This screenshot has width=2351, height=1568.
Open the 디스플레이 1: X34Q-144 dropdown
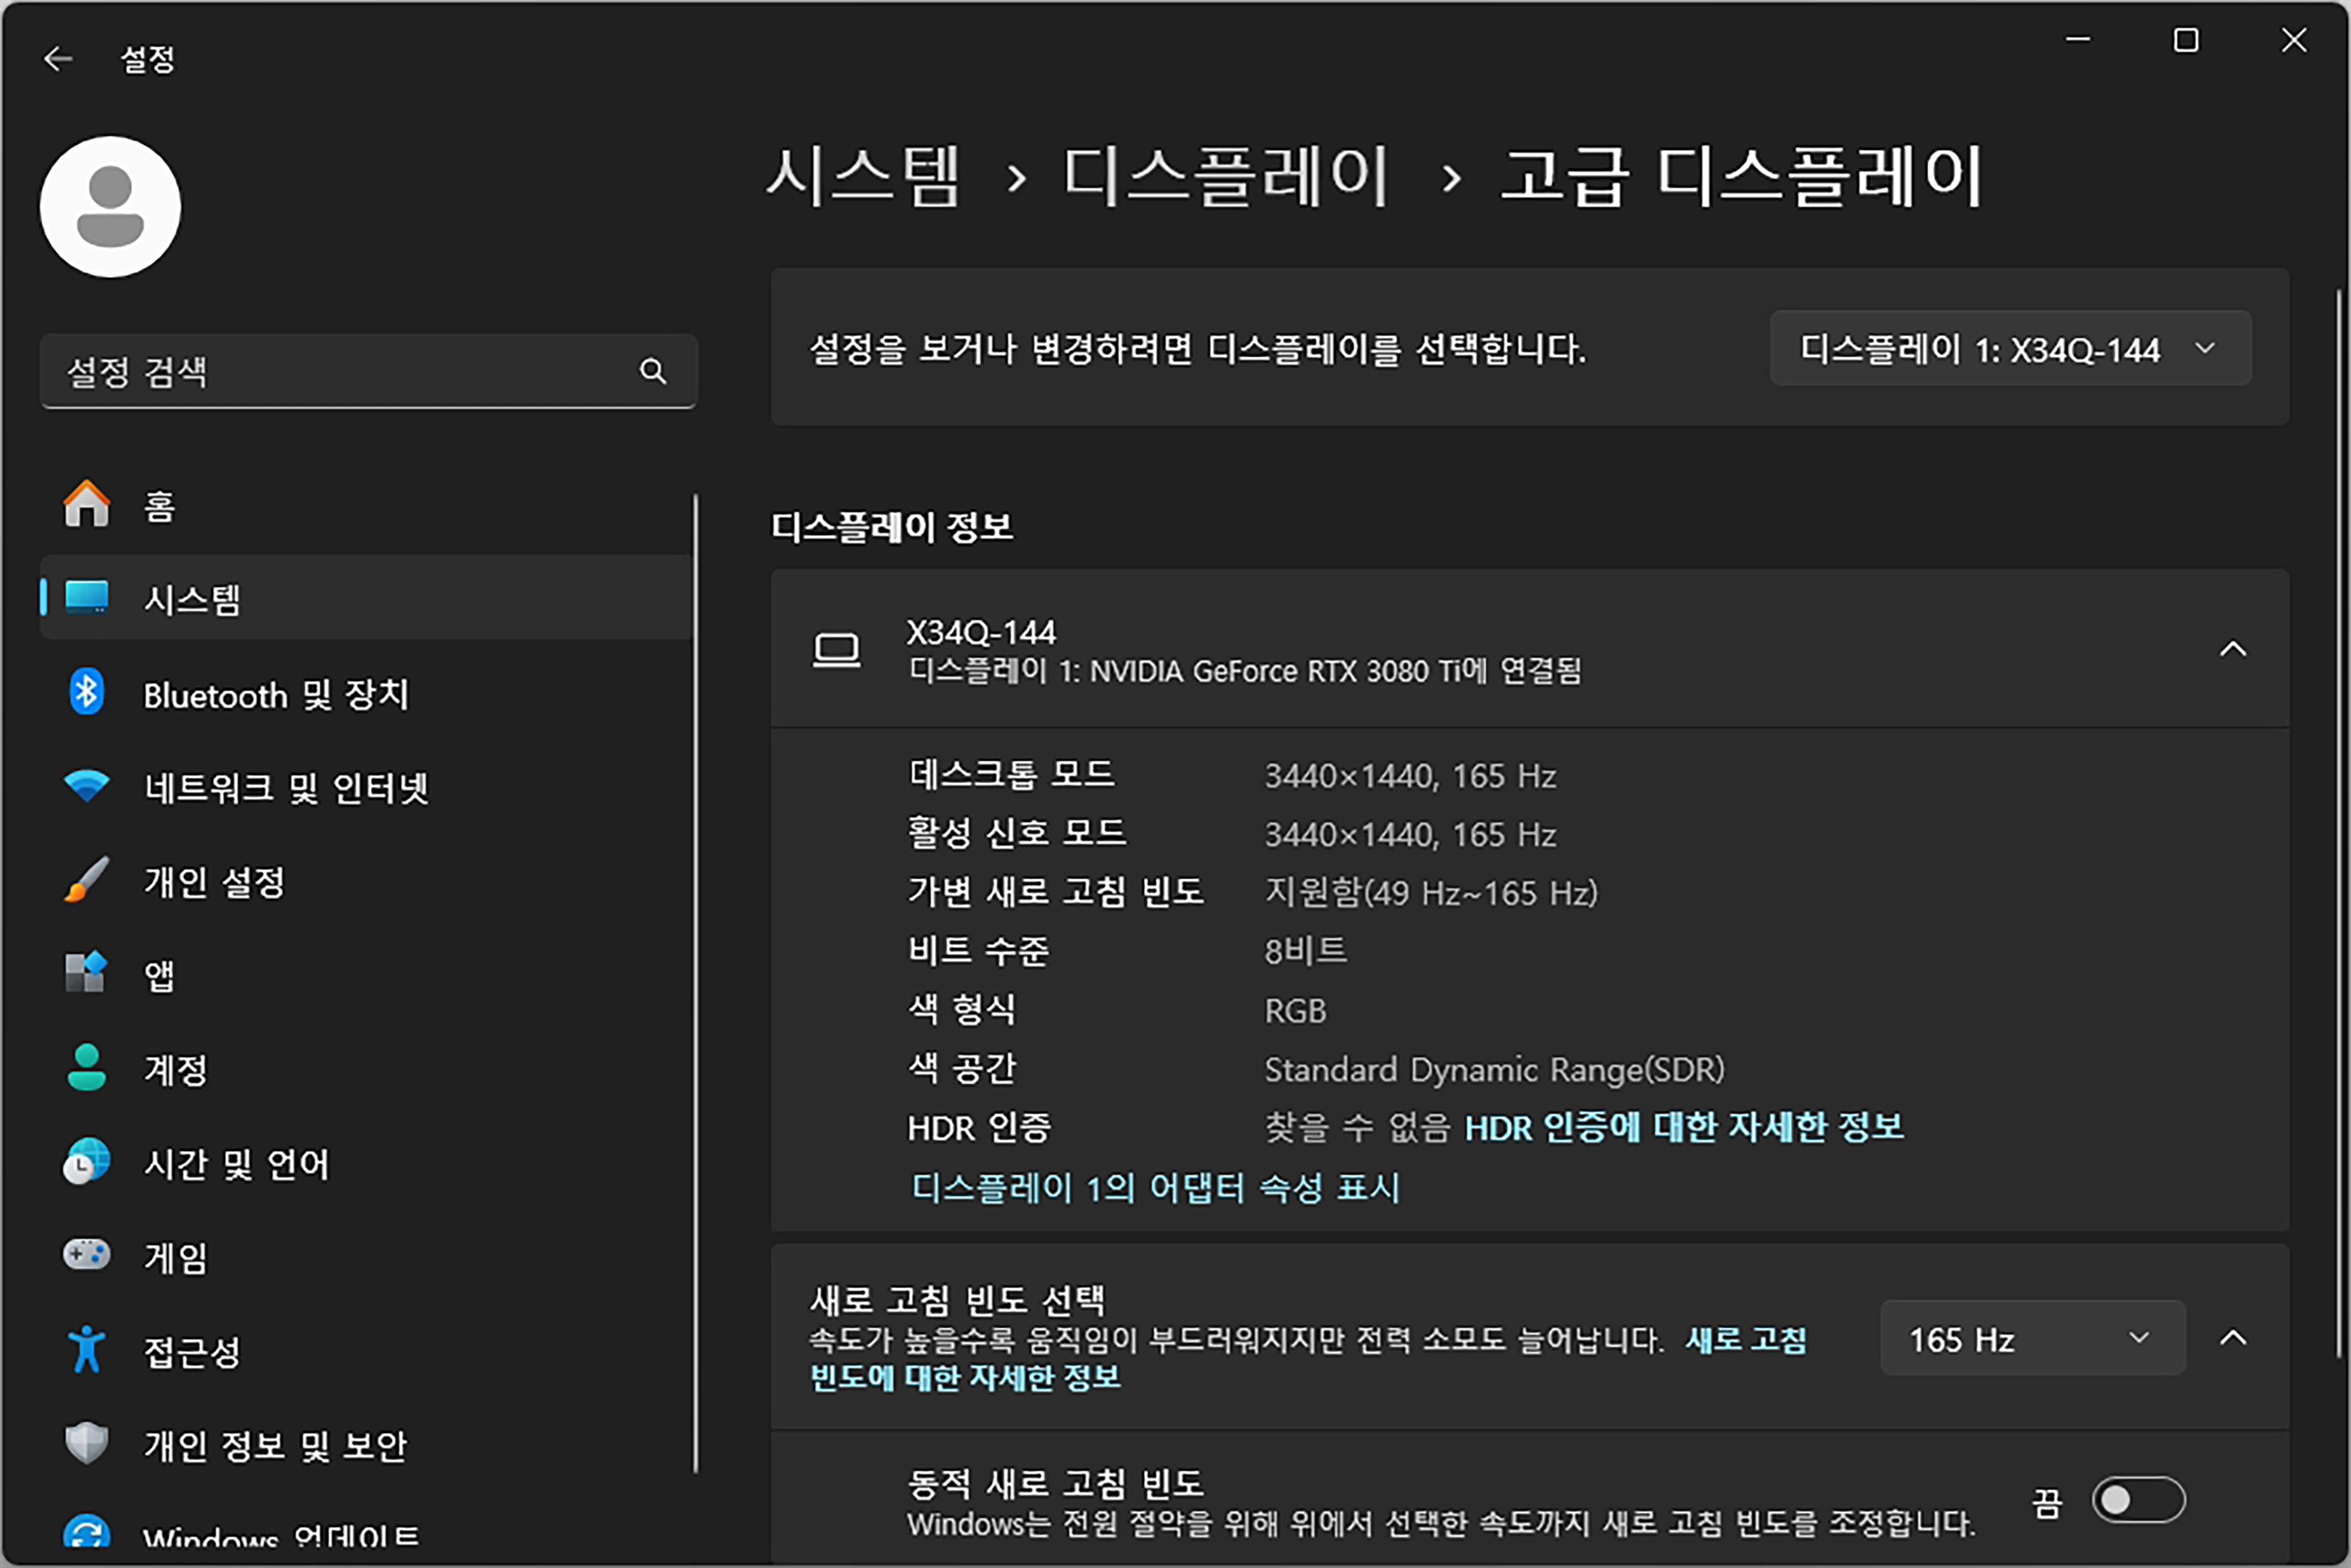pos(2010,349)
